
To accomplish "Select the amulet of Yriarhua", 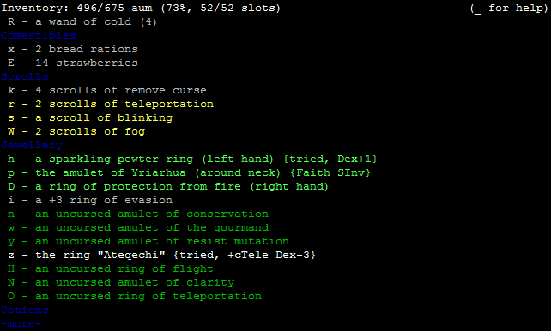I will [x=189, y=172].
